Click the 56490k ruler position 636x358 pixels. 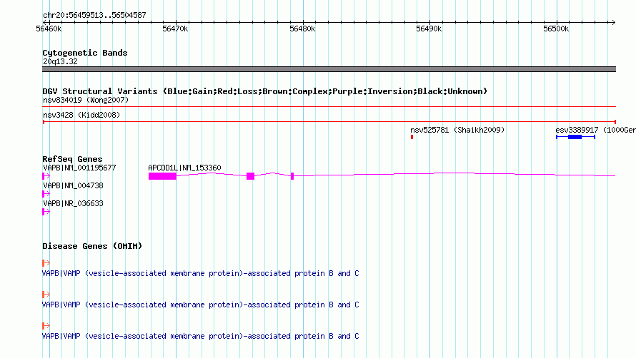(429, 29)
